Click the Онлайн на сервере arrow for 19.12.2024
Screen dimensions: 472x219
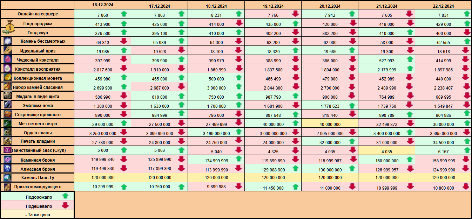pos(295,14)
